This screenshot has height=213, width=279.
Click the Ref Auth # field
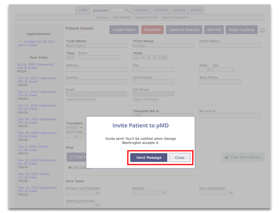click(230, 115)
